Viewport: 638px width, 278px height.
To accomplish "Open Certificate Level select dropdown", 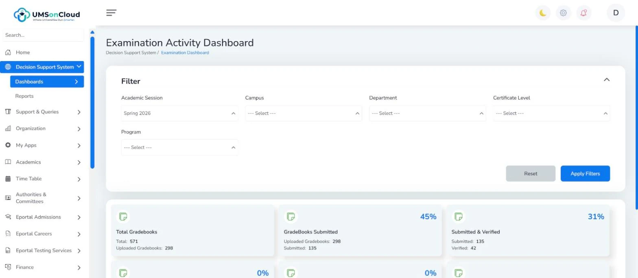I will 552,113.
